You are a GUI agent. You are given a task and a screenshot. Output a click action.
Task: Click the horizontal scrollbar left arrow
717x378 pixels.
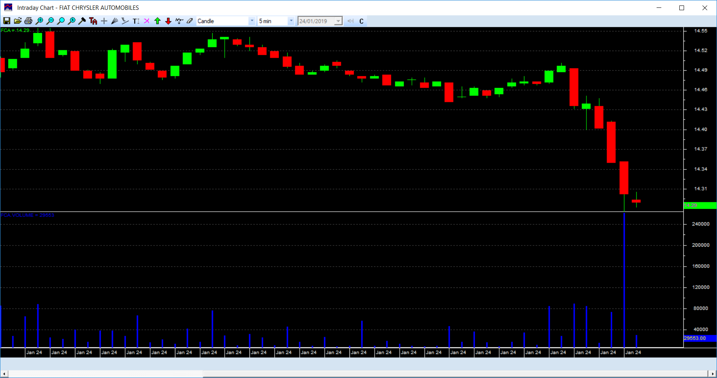[x=4, y=374]
